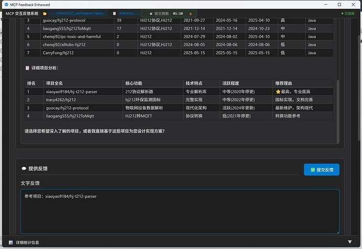The image size is (362, 249).
Task: Click the 提交反馈 submit button
Action: point(322,170)
